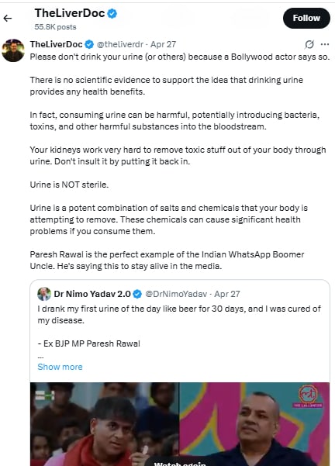Click the Watch again video button
335x466 pixels.
(180, 463)
